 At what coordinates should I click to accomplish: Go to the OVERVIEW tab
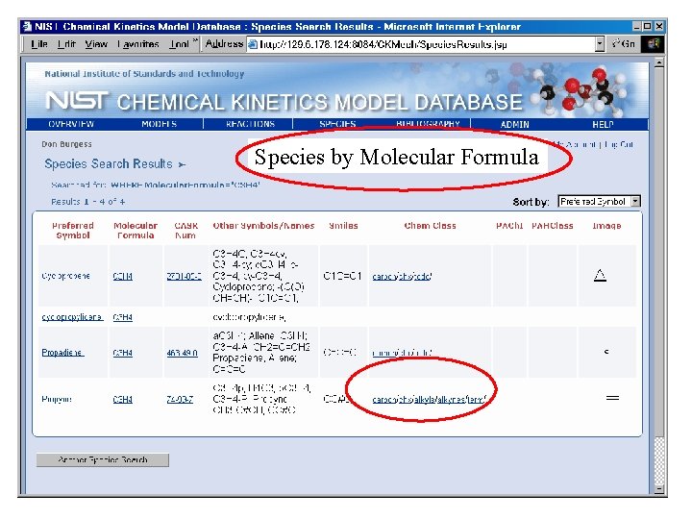pos(71,124)
